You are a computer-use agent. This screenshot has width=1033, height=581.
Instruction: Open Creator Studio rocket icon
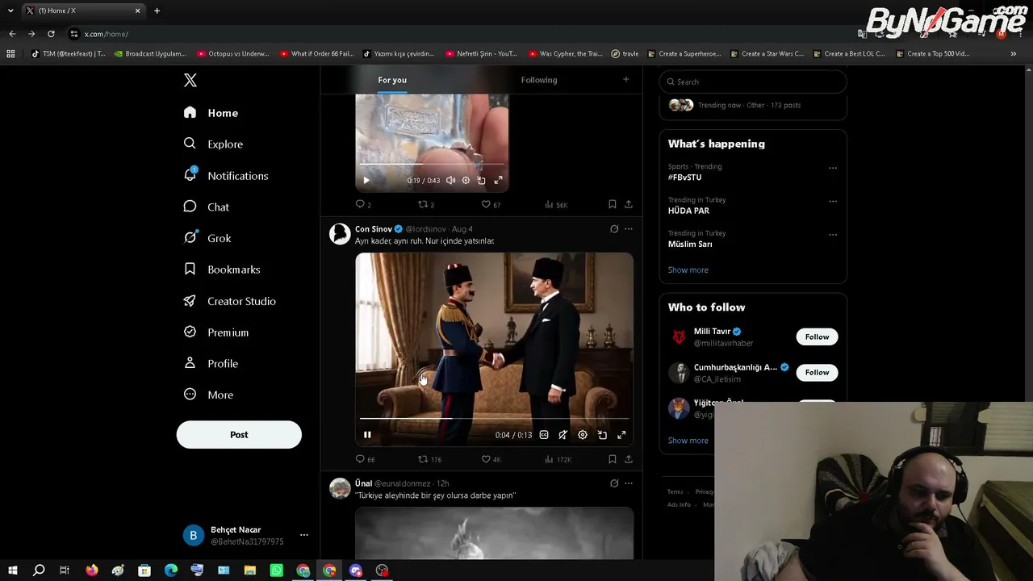pyautogui.click(x=190, y=301)
